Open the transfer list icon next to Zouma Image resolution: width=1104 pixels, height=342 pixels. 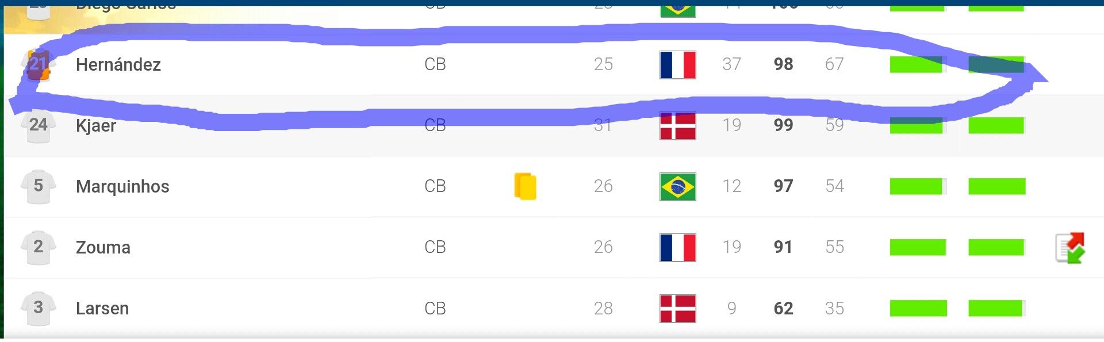pos(1070,248)
